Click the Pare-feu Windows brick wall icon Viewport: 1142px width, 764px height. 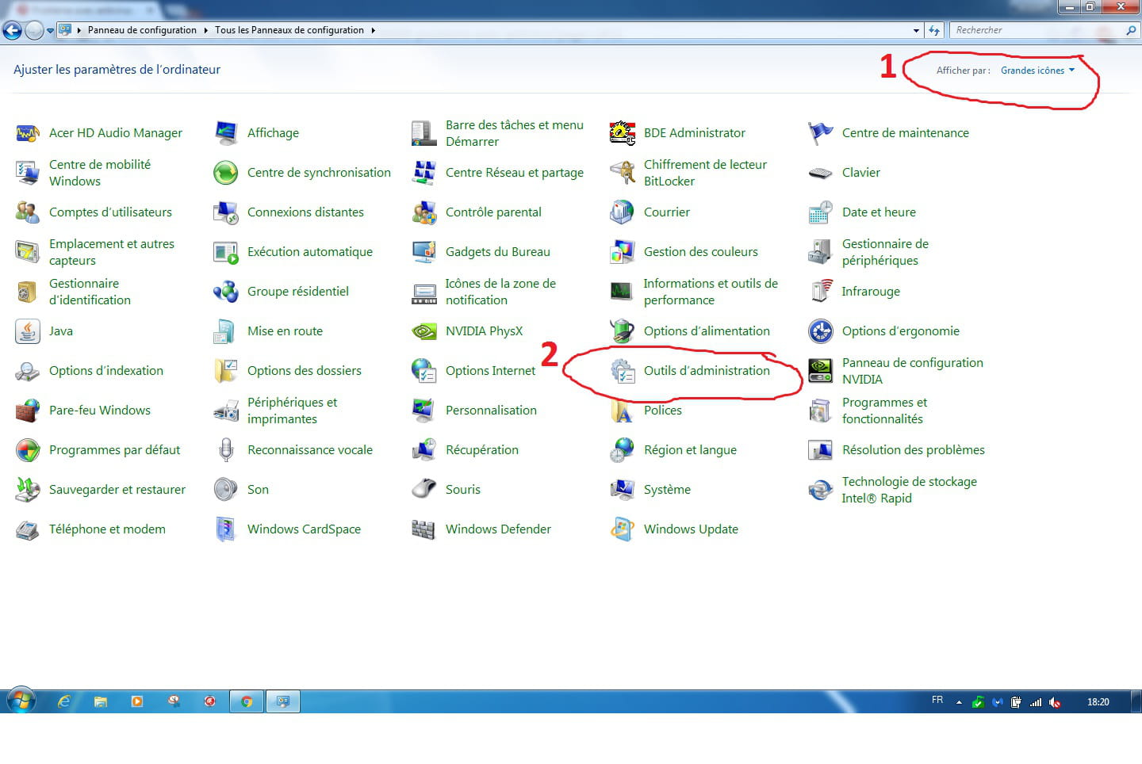28,411
